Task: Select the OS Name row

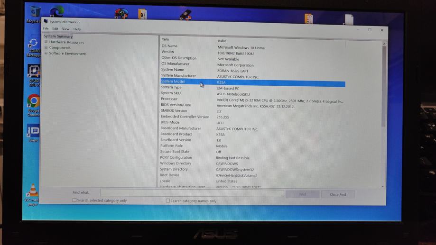Action: click(x=253, y=46)
